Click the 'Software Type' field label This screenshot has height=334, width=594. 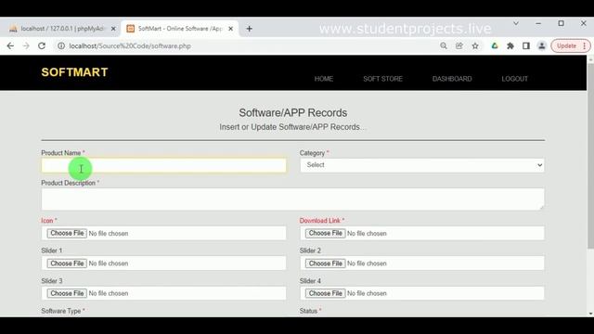tap(61, 311)
